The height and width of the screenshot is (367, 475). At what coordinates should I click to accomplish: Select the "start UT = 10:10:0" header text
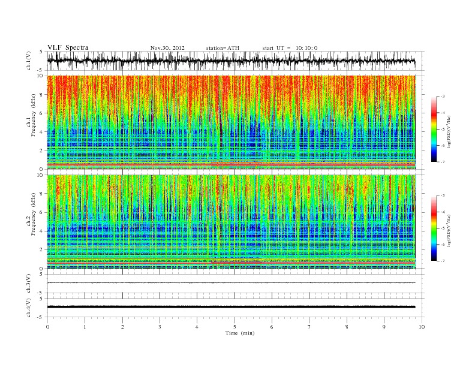tap(290, 48)
